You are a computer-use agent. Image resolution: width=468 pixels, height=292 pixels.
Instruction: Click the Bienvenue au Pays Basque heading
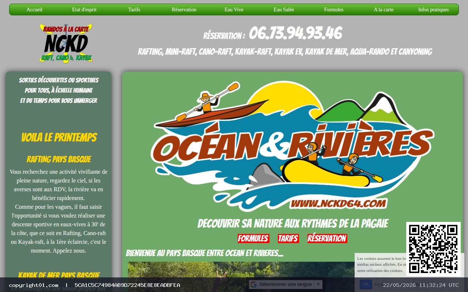pyautogui.click(x=204, y=253)
